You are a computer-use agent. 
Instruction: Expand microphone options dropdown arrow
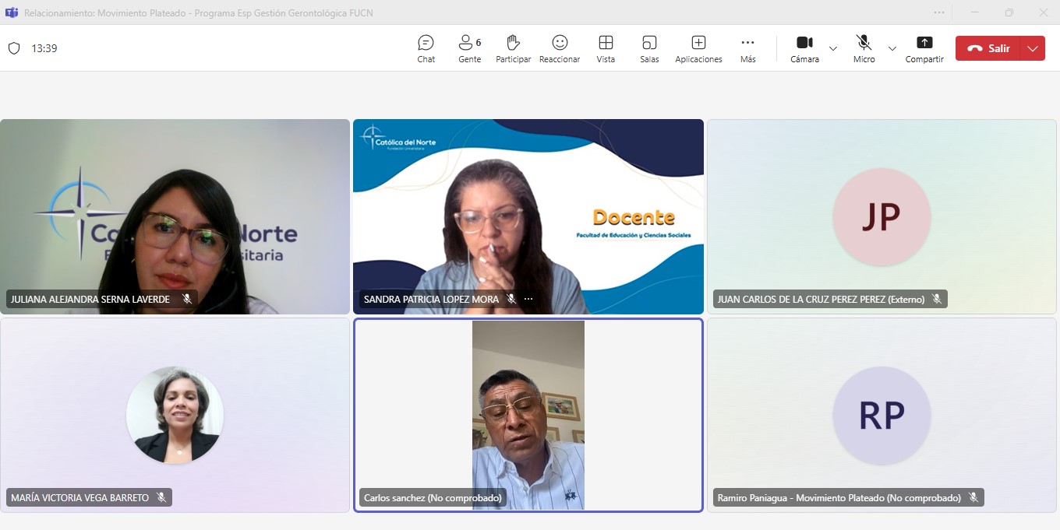[x=892, y=48]
